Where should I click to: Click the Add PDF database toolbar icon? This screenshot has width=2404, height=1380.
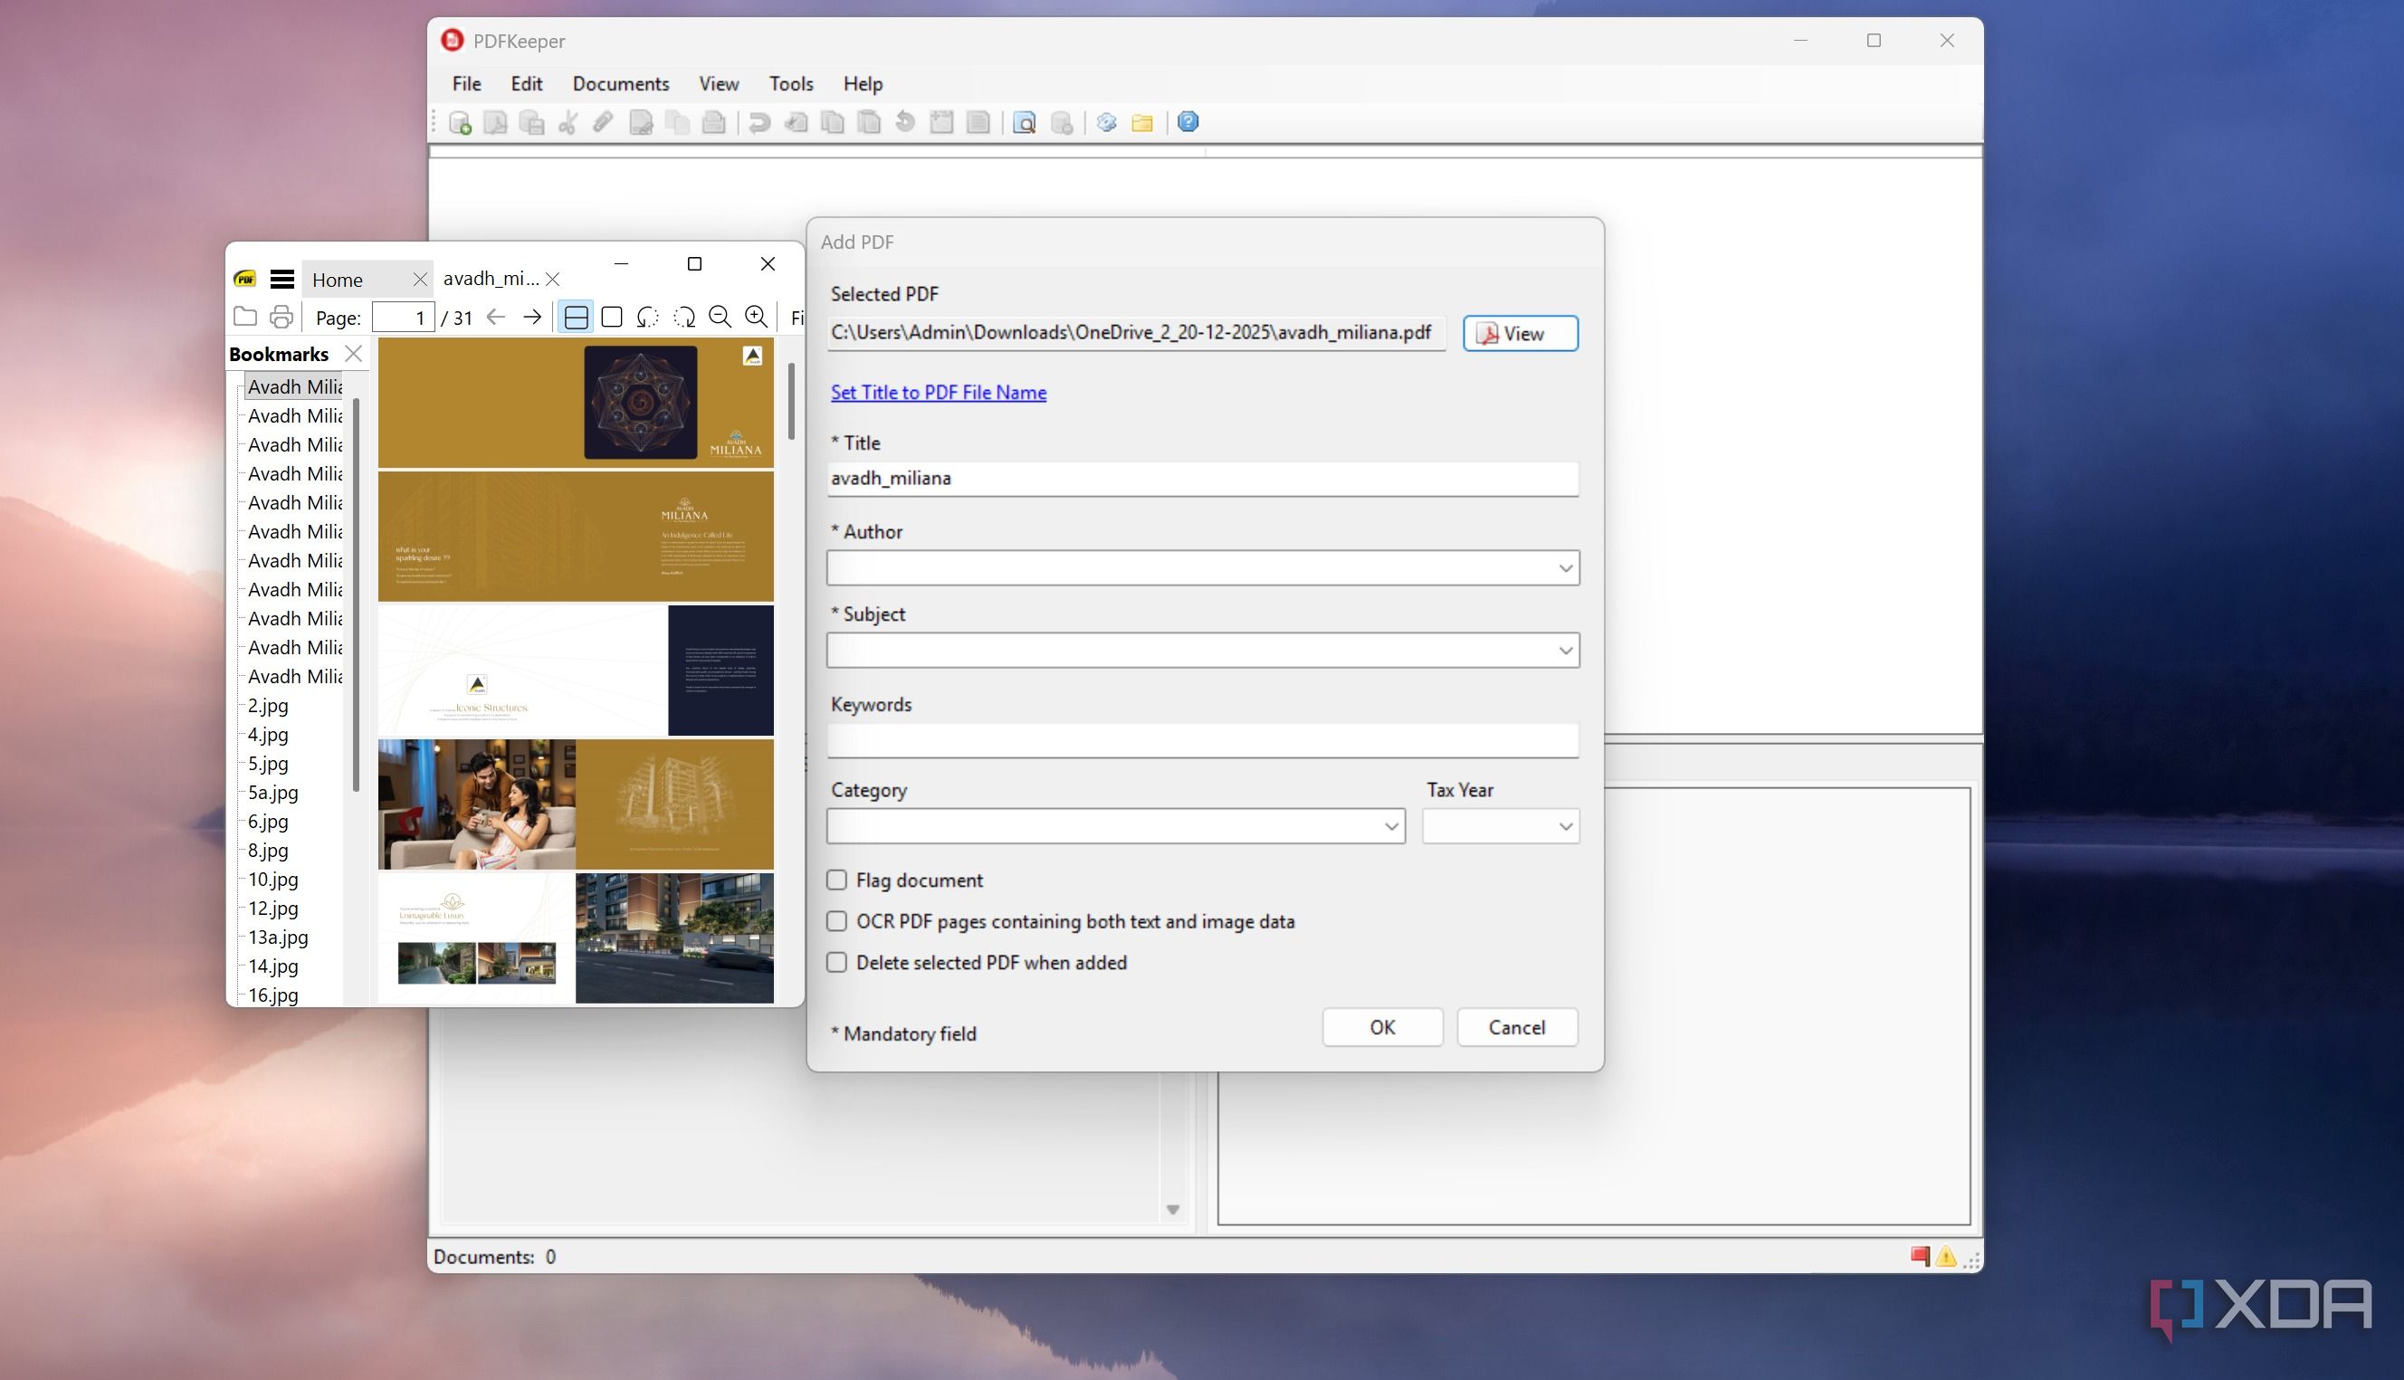(x=461, y=123)
